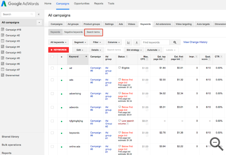This screenshot has height=155, width=226.
Task: Open the Bid strategy dropdown
Action: tap(134, 50)
